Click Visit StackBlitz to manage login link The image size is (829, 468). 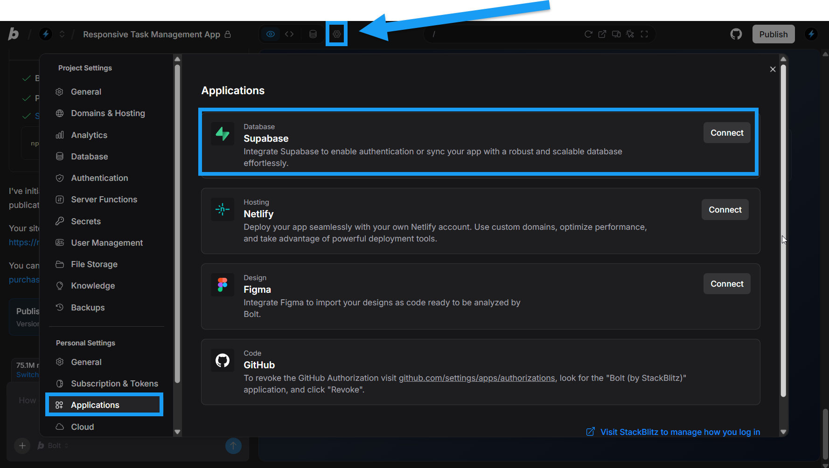(673, 432)
